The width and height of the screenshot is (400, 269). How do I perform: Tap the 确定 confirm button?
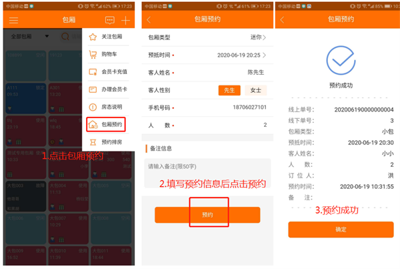[x=341, y=230]
